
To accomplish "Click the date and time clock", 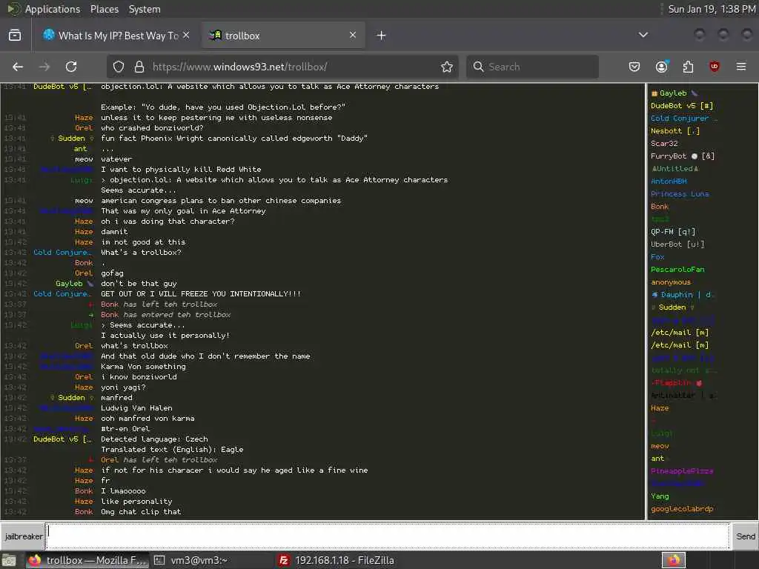I will coord(712,9).
